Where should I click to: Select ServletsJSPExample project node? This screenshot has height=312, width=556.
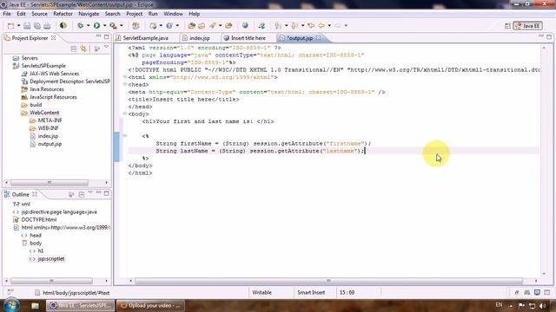[x=43, y=66]
